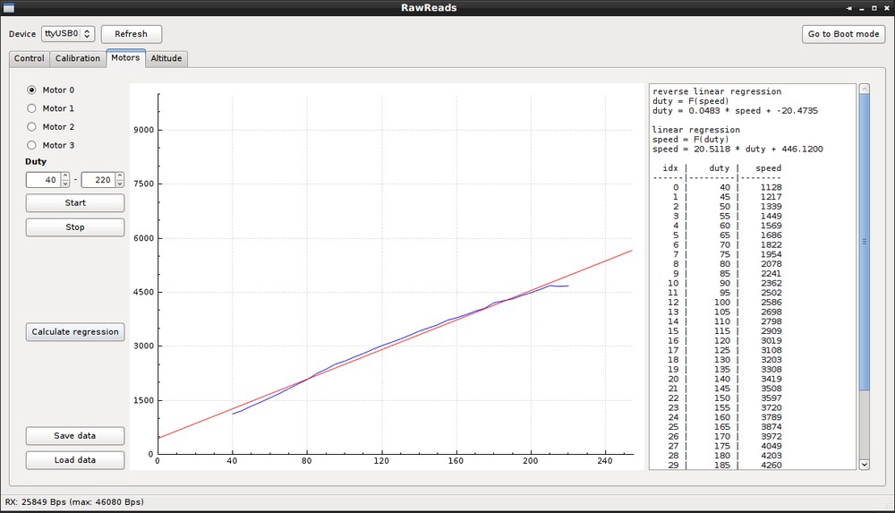Minimize the RawReads window

862,9
